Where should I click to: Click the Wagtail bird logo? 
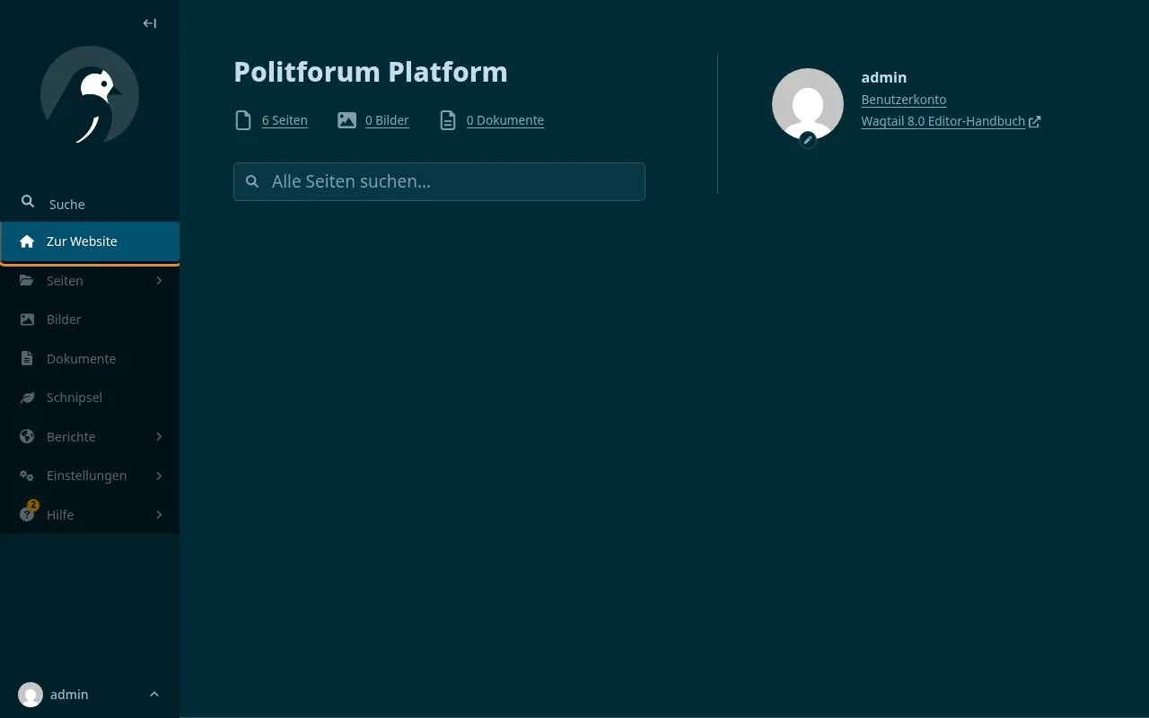[90, 95]
